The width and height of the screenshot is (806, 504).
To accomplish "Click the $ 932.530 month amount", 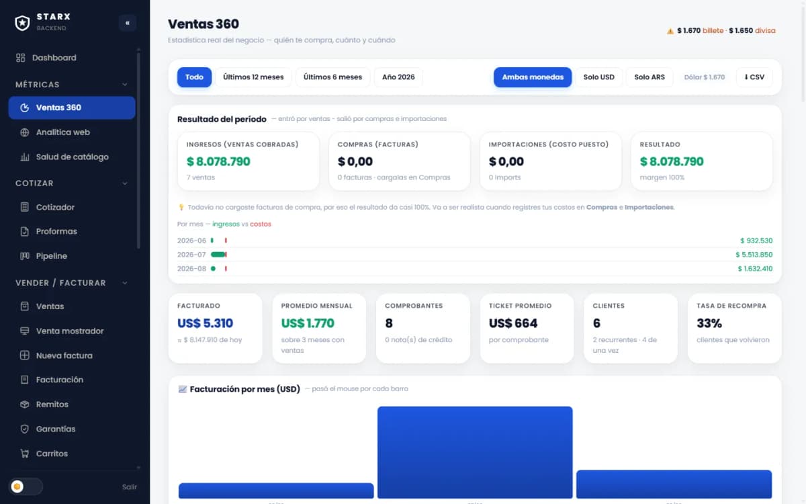I will [756, 241].
